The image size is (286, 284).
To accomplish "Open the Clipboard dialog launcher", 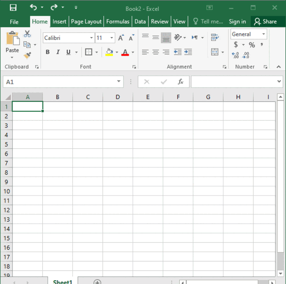I will 37,67.
